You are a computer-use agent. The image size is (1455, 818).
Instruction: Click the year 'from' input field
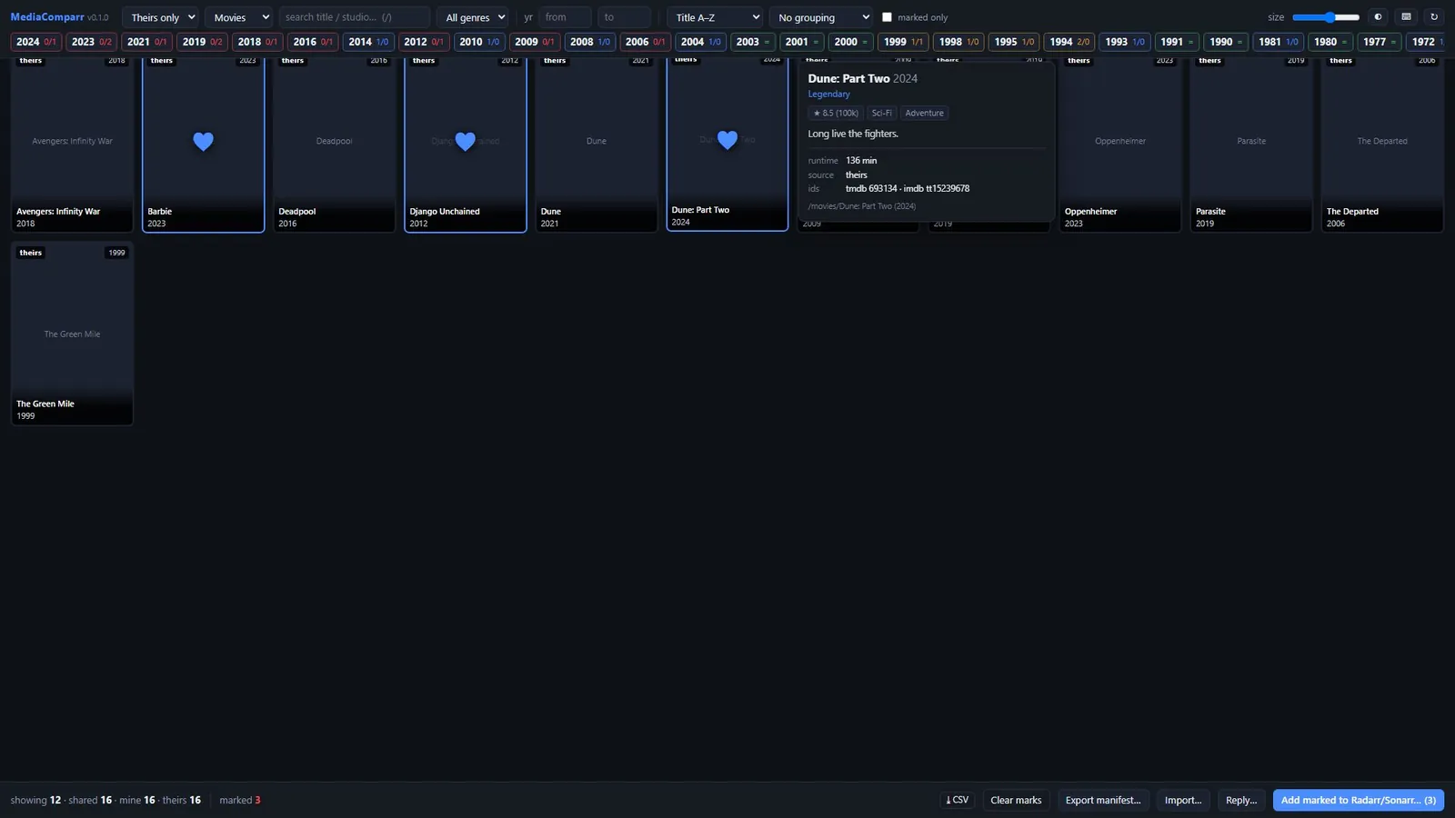(x=565, y=17)
